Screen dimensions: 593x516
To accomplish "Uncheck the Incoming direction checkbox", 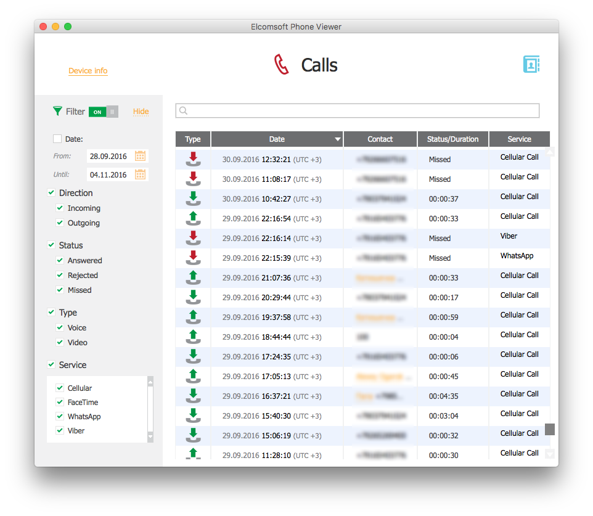I will point(60,208).
